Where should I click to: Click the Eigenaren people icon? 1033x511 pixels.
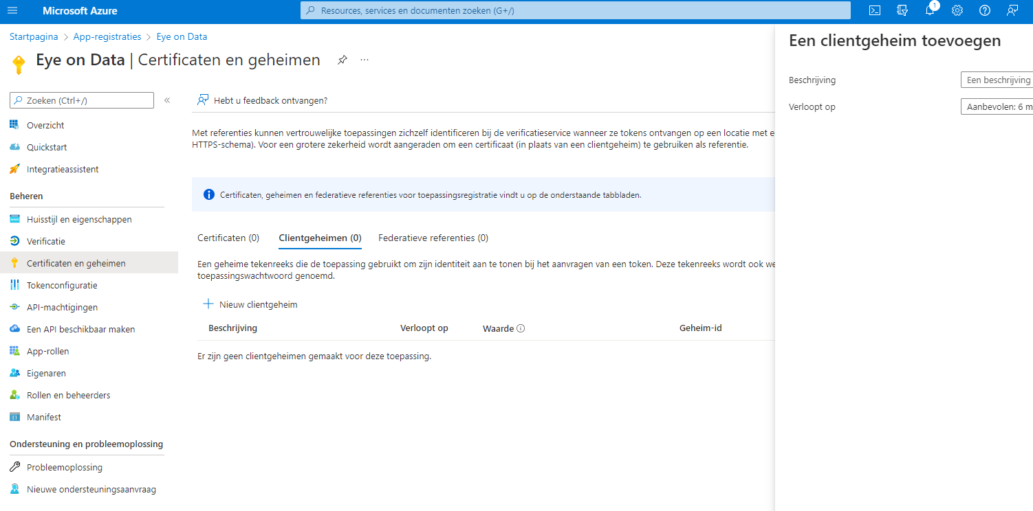click(14, 373)
